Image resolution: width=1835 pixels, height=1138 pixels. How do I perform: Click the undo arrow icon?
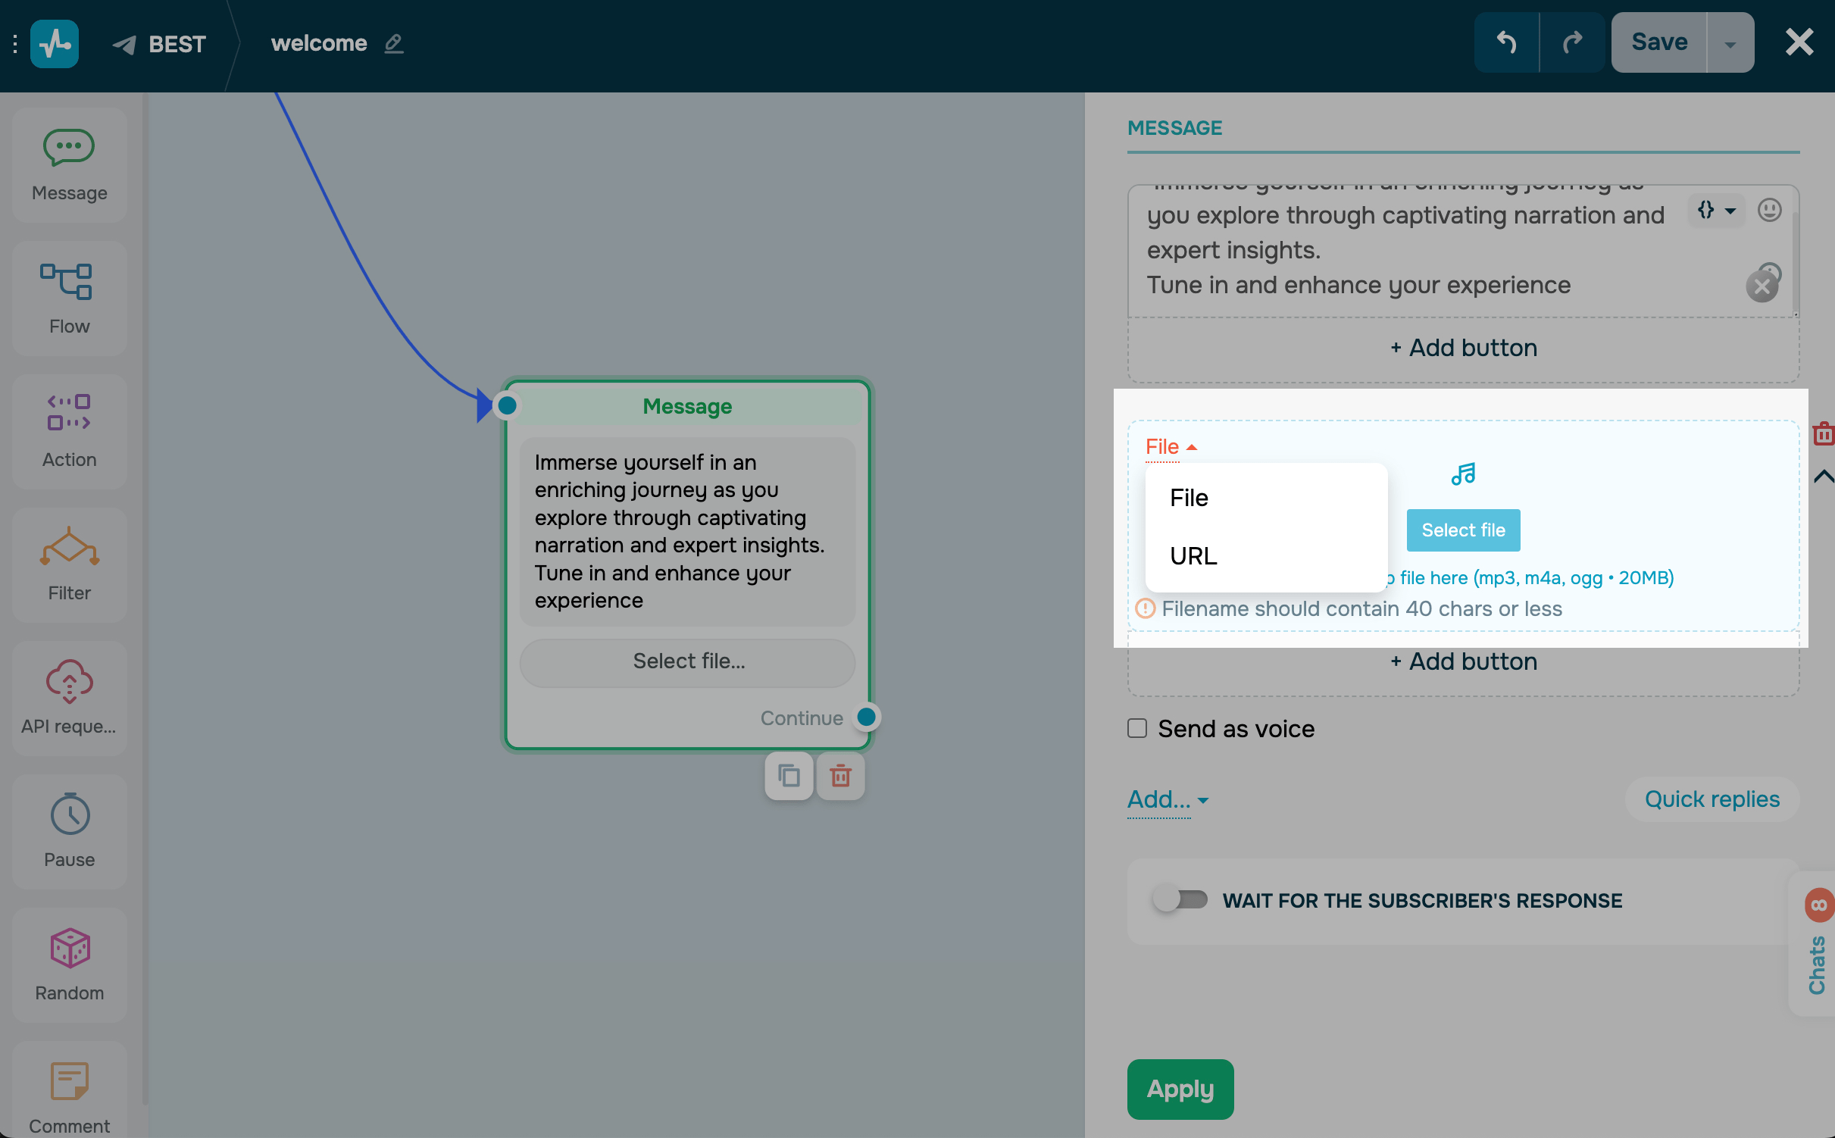pyautogui.click(x=1506, y=43)
